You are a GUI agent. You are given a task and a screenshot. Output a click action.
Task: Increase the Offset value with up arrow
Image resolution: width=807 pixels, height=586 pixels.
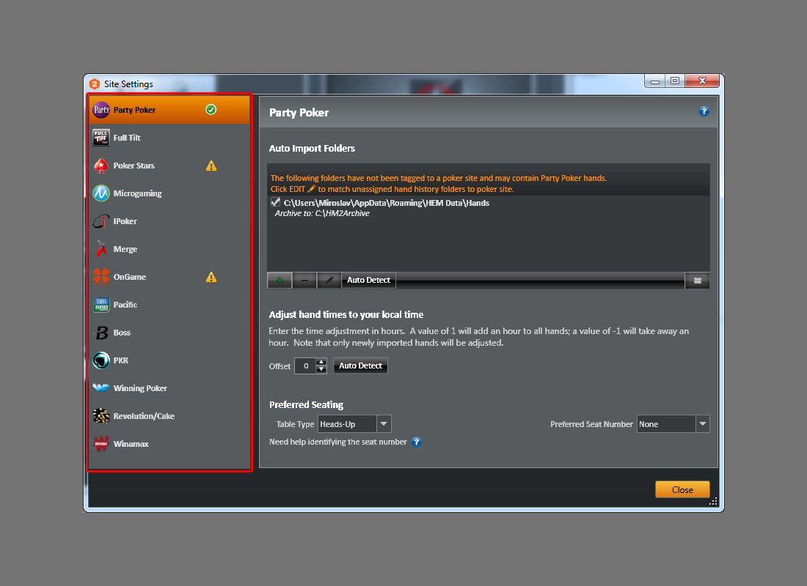[321, 362]
